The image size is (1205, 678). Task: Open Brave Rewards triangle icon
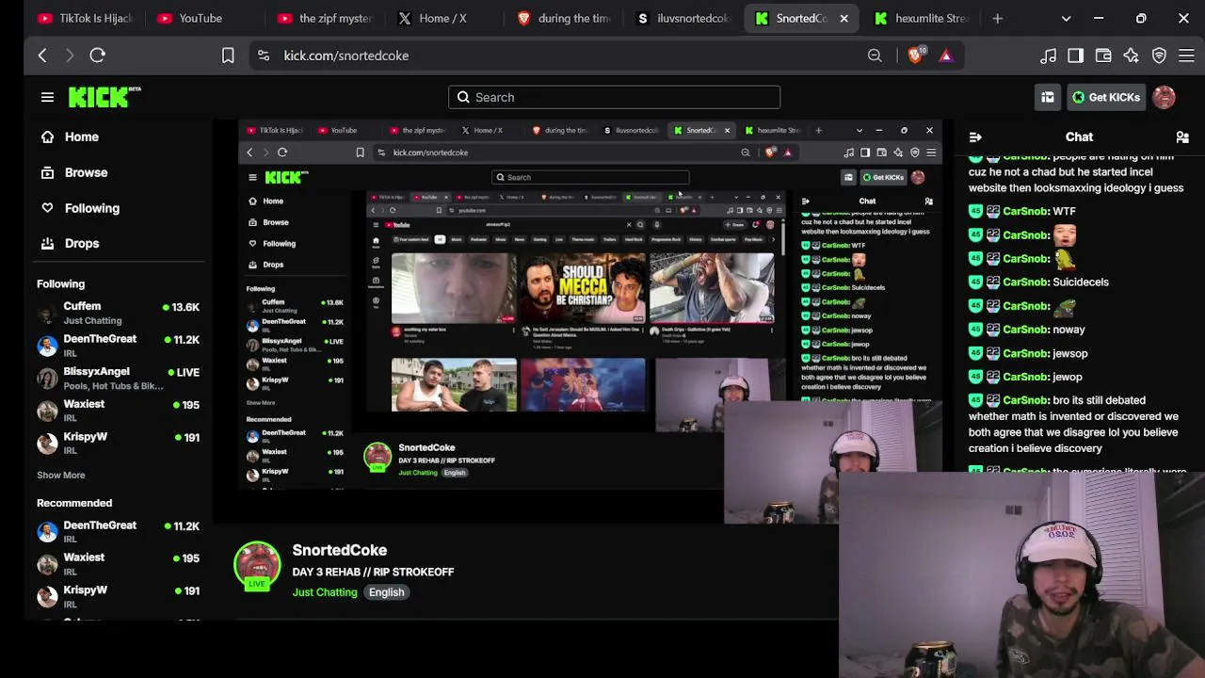[946, 56]
